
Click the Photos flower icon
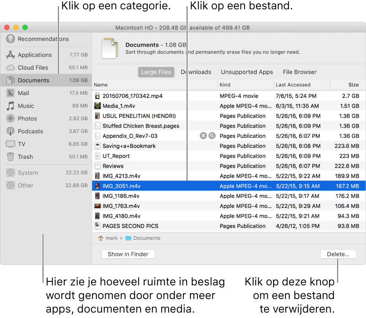(10, 118)
